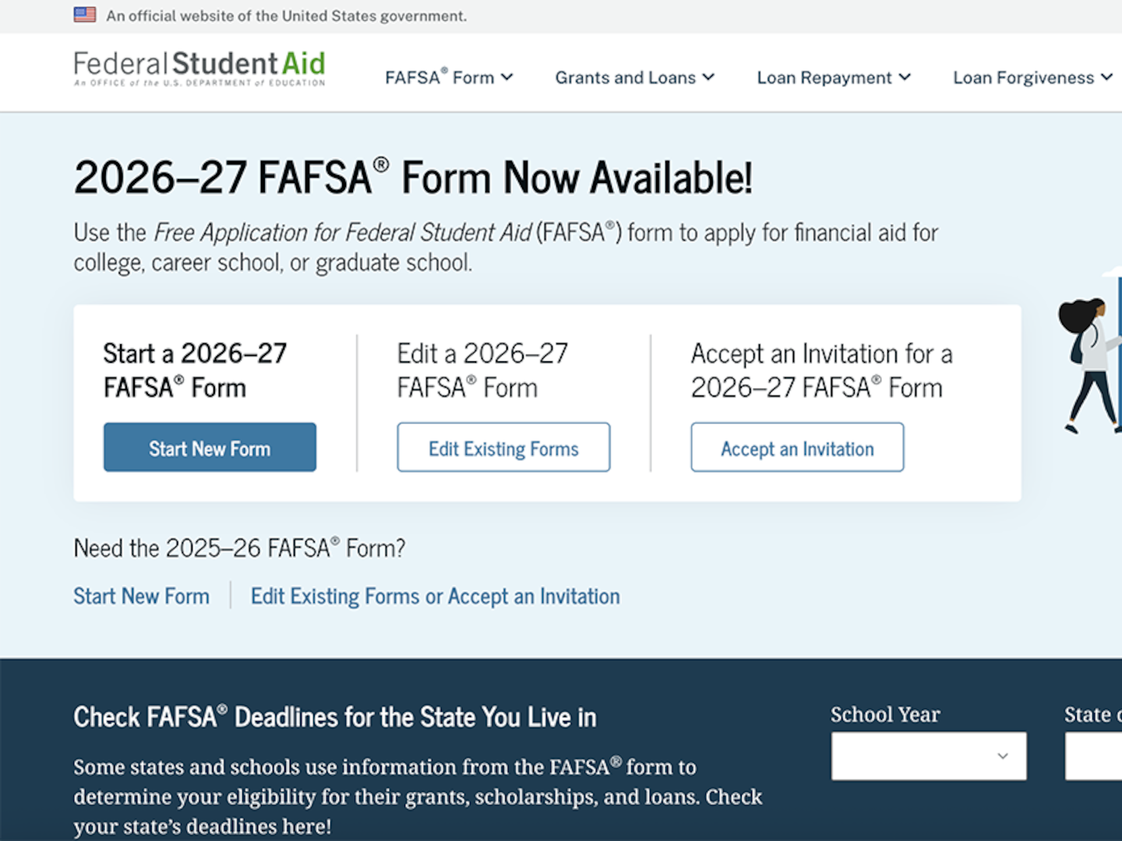
Task: Select the State dropdown field
Action: pos(1093,756)
